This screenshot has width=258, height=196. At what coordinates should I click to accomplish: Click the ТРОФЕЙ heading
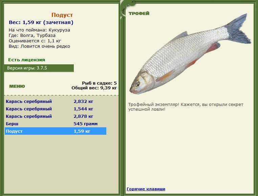coord(139,13)
